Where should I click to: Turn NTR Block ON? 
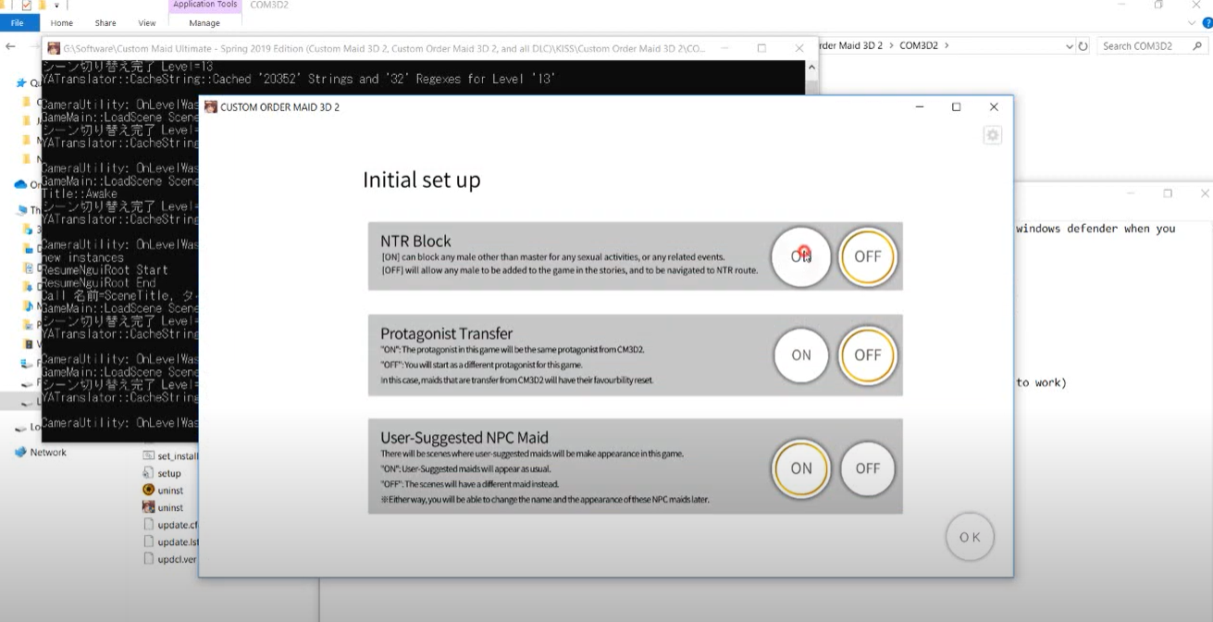tap(801, 256)
